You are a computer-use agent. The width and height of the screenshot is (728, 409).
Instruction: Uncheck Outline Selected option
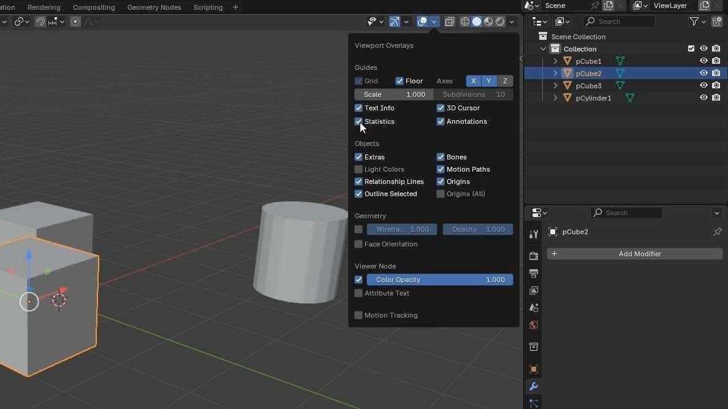(358, 194)
